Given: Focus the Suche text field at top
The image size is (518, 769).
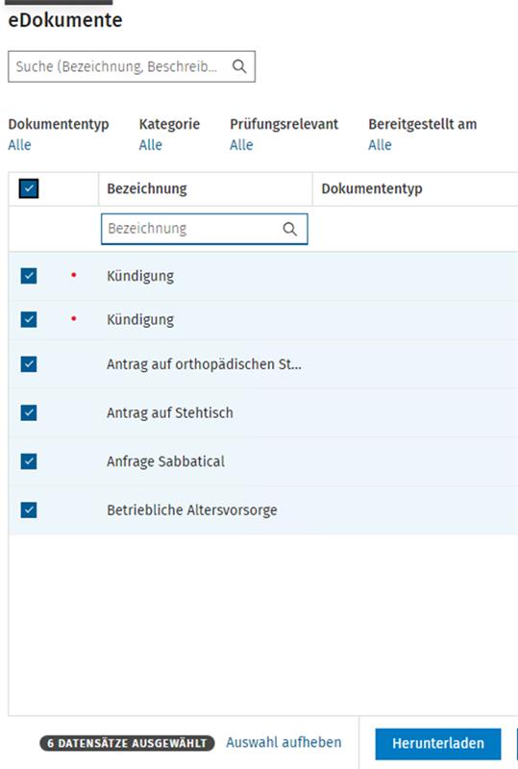Looking at the screenshot, I should pos(132,66).
